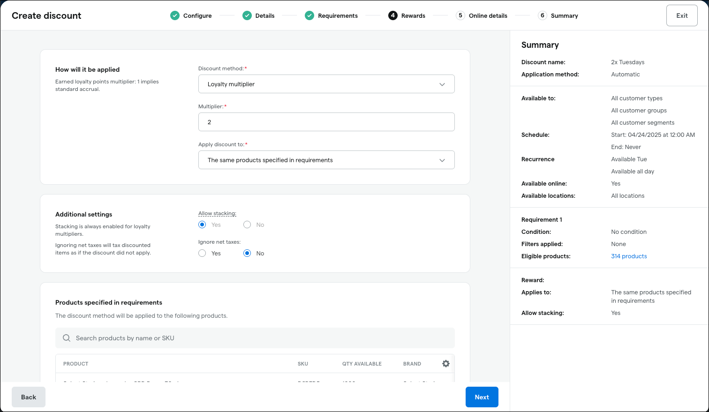Click the Online details step number 5 badge
The height and width of the screenshot is (412, 709).
(460, 15)
